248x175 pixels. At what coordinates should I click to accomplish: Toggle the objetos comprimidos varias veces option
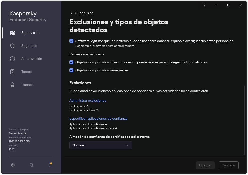point(72,70)
